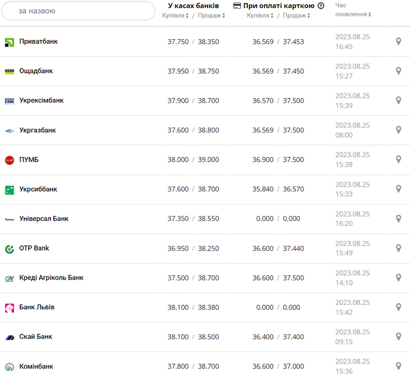Click the Банк Львів logo icon
This screenshot has width=410, height=381.
click(9, 308)
